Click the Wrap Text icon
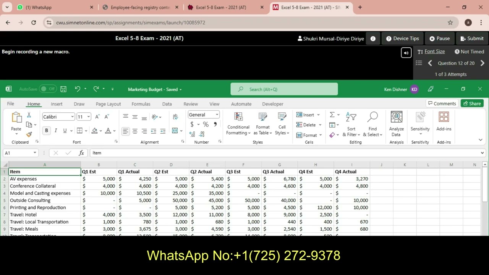 (x=175, y=117)
